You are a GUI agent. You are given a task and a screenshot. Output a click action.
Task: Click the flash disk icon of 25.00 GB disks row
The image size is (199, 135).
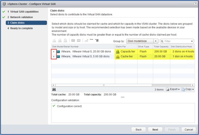click(58, 52)
